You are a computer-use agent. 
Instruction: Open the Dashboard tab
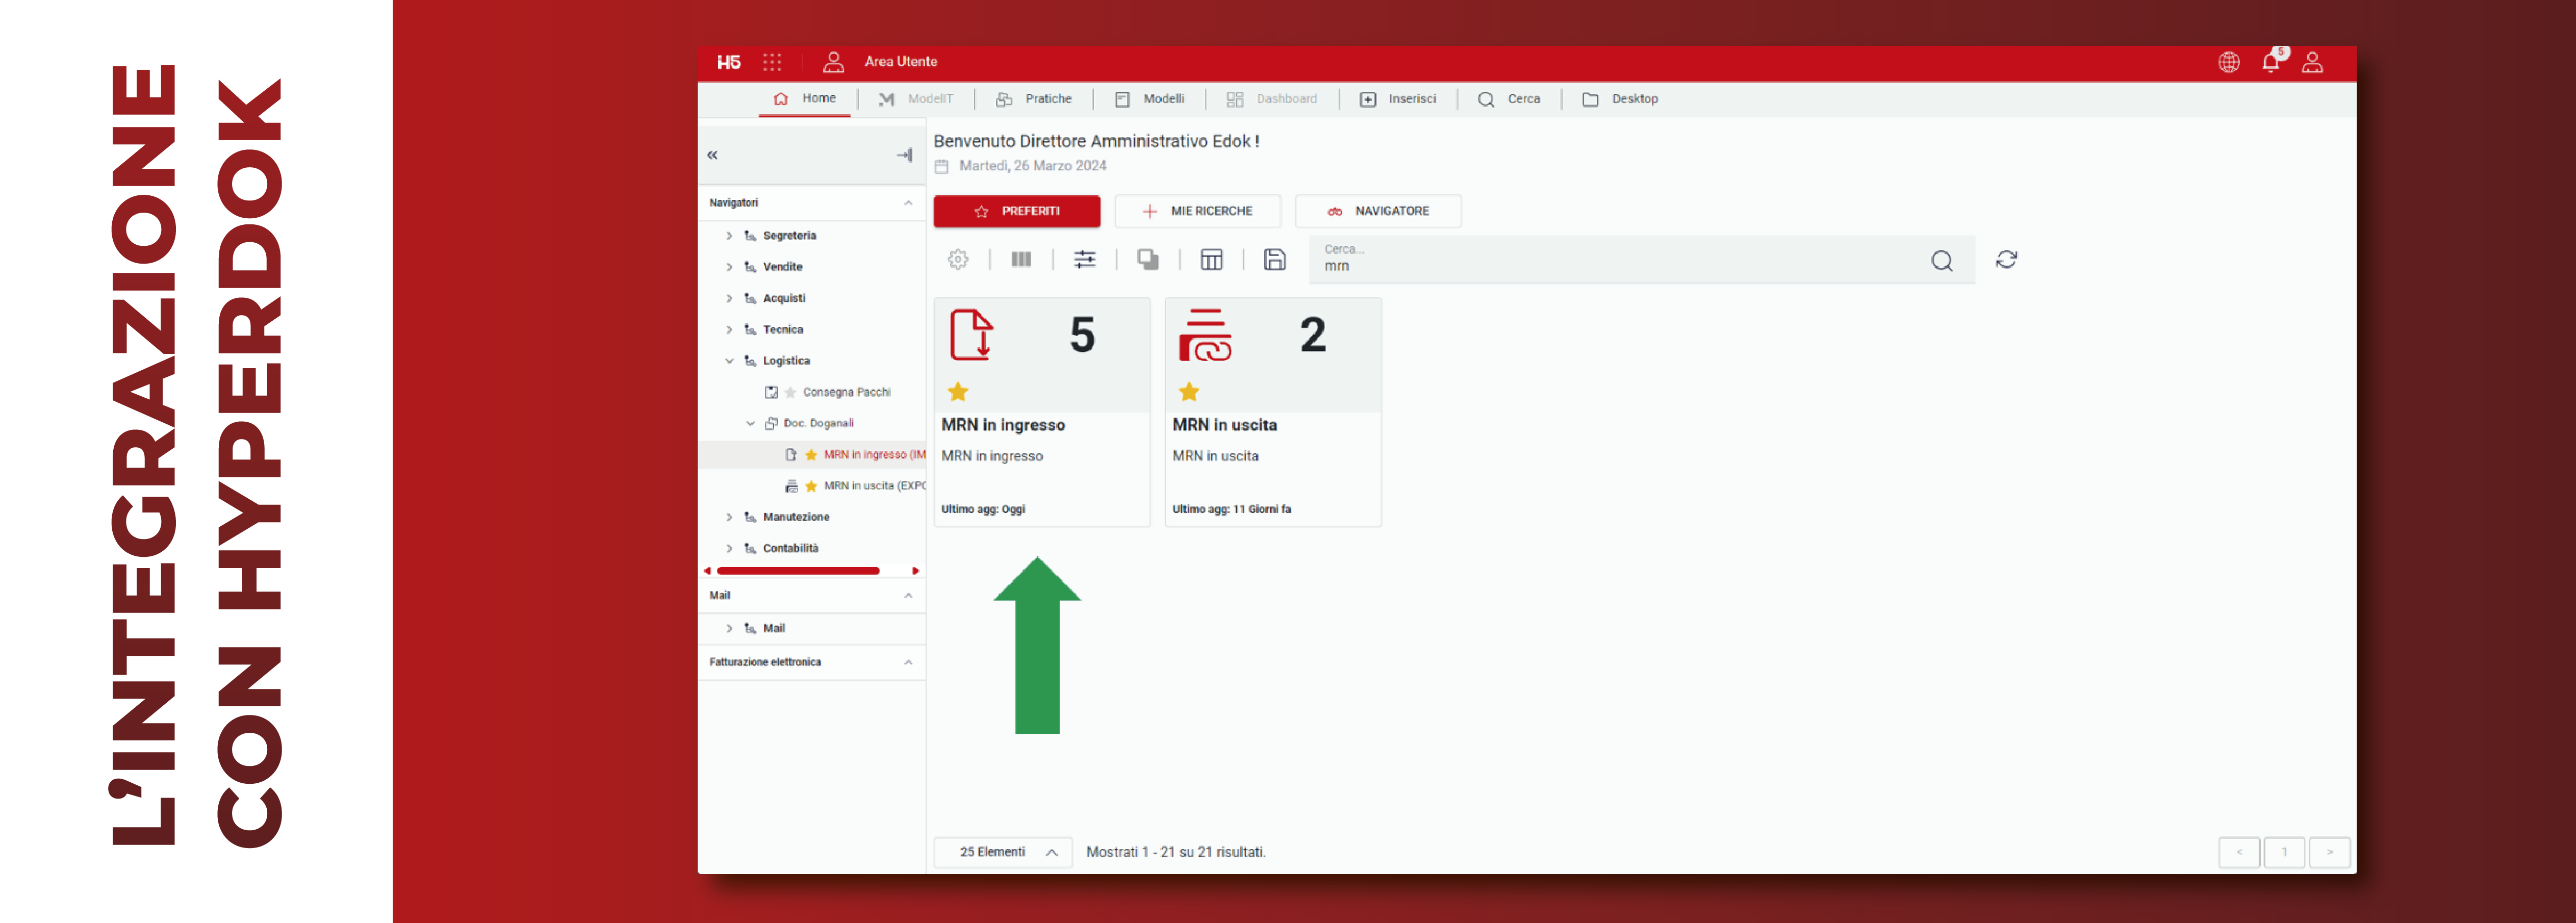[1272, 99]
